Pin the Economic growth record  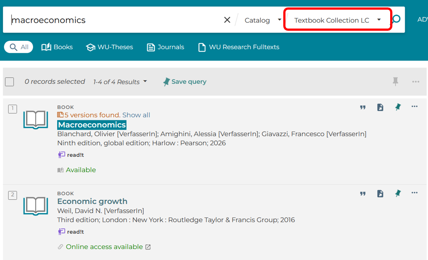click(x=398, y=194)
